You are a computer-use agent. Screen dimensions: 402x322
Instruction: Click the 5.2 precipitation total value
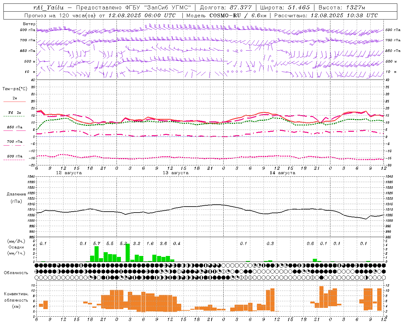[x=123, y=244]
